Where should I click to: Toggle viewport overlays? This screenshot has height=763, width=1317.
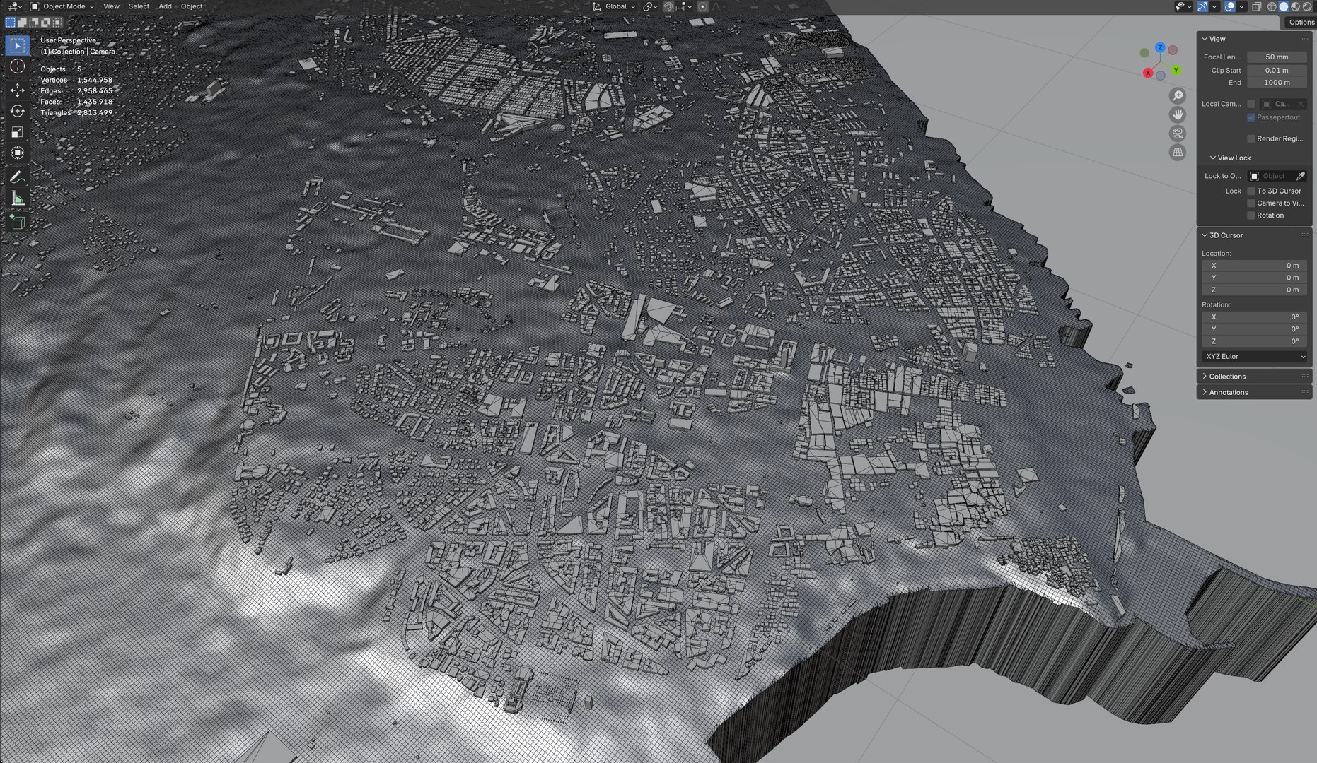coord(1230,6)
